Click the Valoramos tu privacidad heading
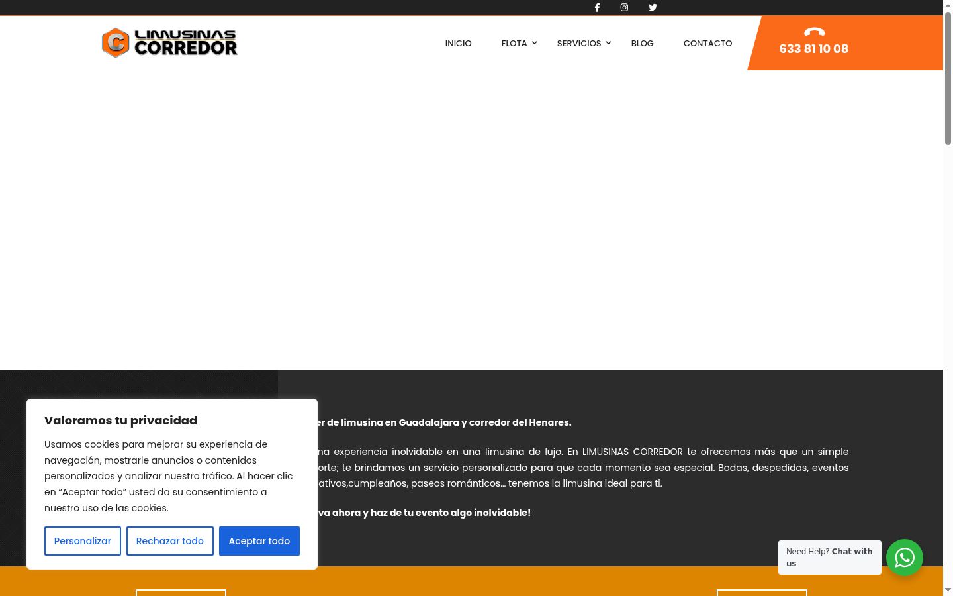The image size is (953, 596). pos(121,421)
